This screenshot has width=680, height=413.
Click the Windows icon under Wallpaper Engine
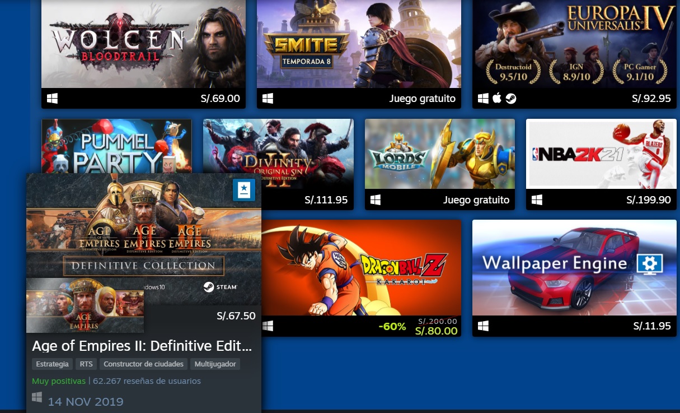point(484,326)
